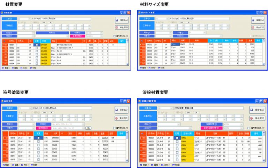
Task: Click pink 変更材質 label in 材質変更 window
Action: point(77,36)
